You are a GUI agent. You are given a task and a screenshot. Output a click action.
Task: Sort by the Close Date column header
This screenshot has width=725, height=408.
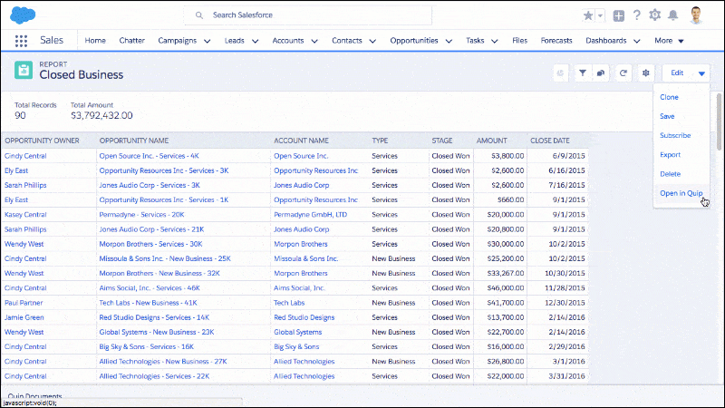(x=550, y=141)
